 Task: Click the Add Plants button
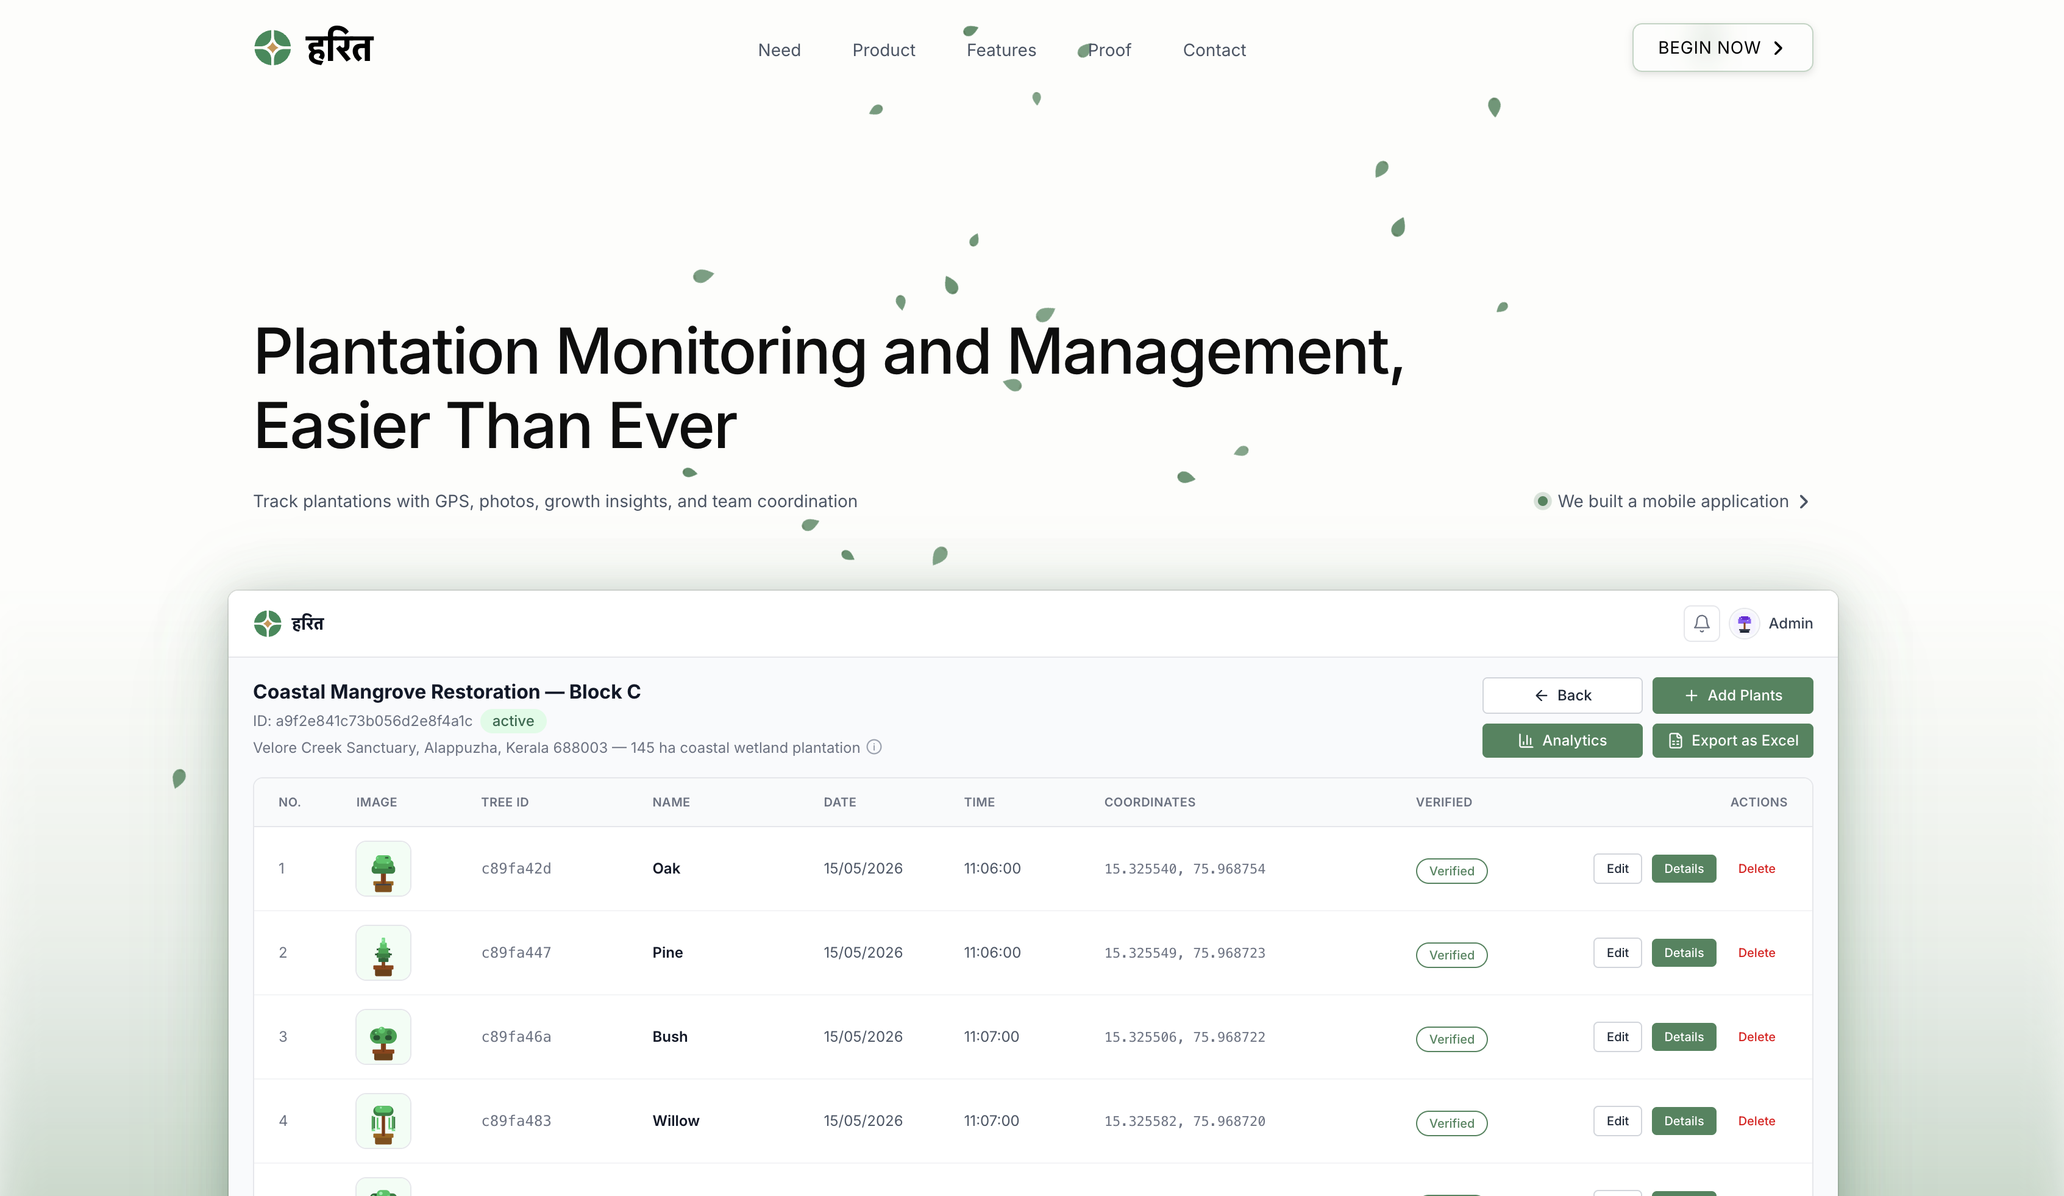click(1732, 695)
